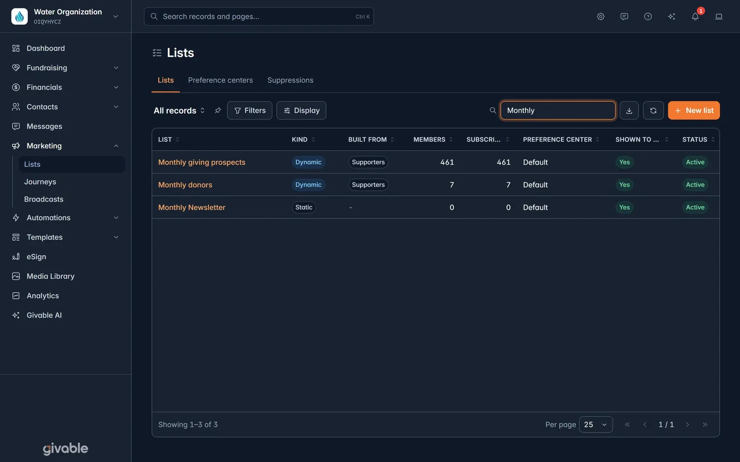Open the Per page 25 dropdown

596,424
